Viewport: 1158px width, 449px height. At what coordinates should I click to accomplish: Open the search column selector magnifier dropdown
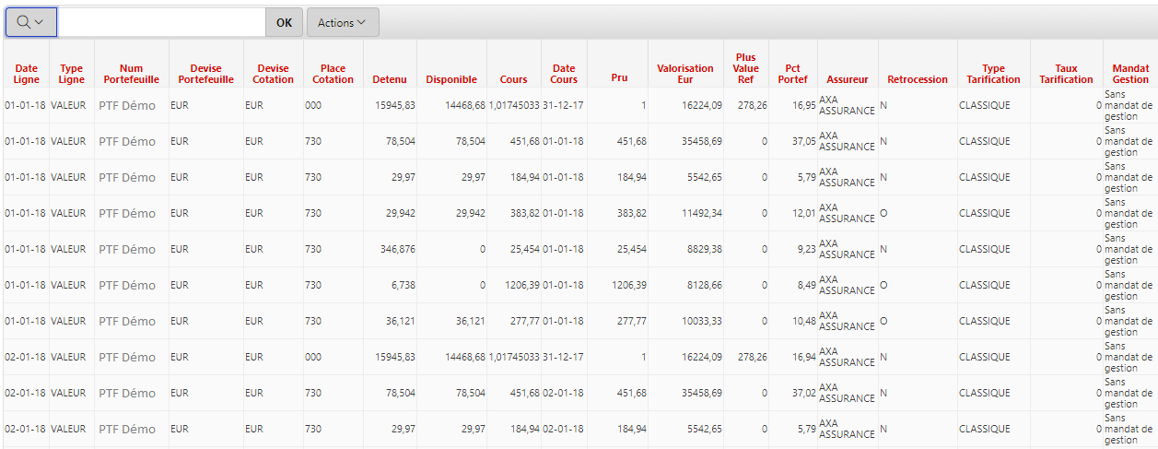tap(31, 22)
